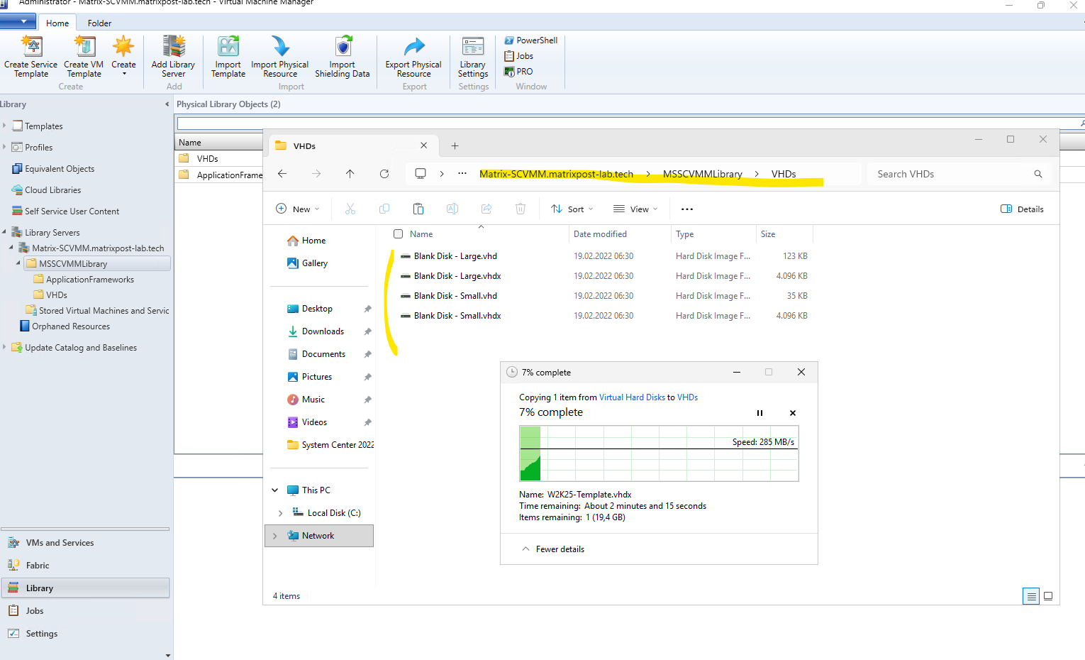
Task: Cancel the W2K25-Template.vhdx copy
Action: [x=793, y=413]
